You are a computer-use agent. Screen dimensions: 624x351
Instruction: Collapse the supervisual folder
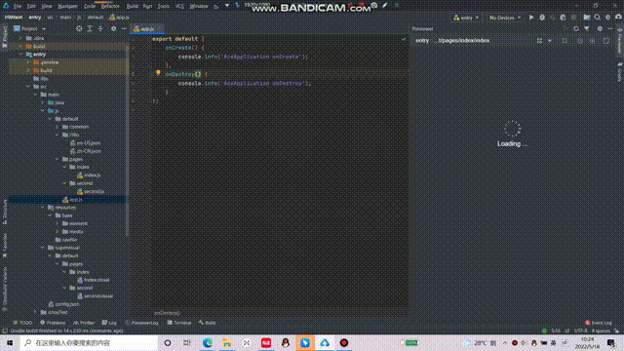click(x=43, y=248)
